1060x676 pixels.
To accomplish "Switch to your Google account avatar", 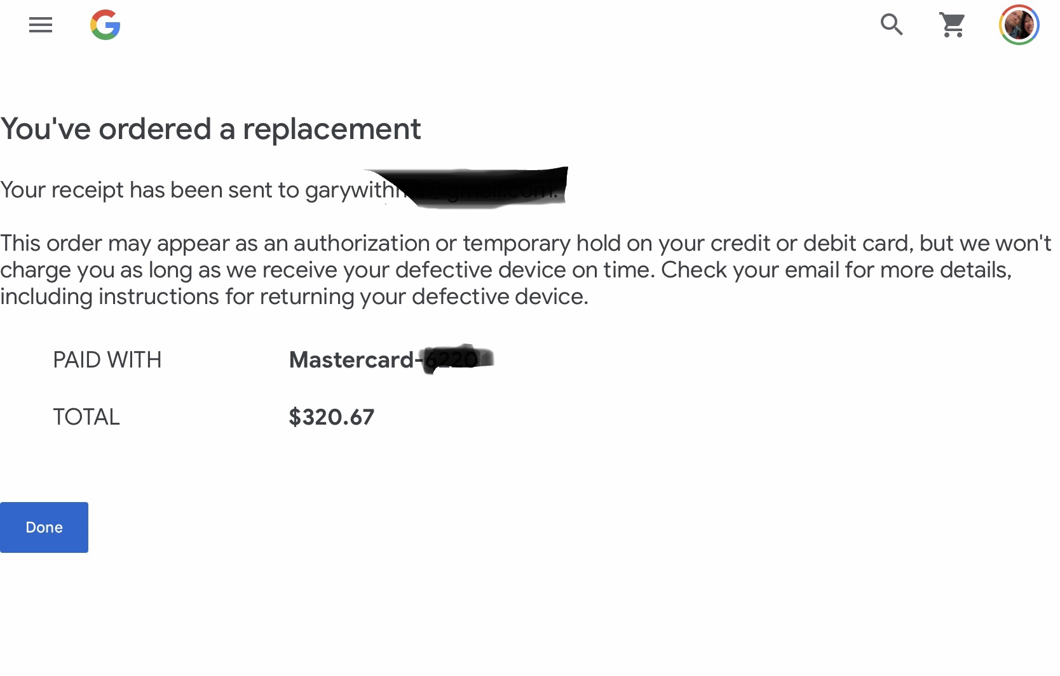I will (x=1019, y=25).
